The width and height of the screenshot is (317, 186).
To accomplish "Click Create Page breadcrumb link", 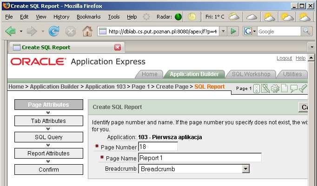I will [172, 87].
